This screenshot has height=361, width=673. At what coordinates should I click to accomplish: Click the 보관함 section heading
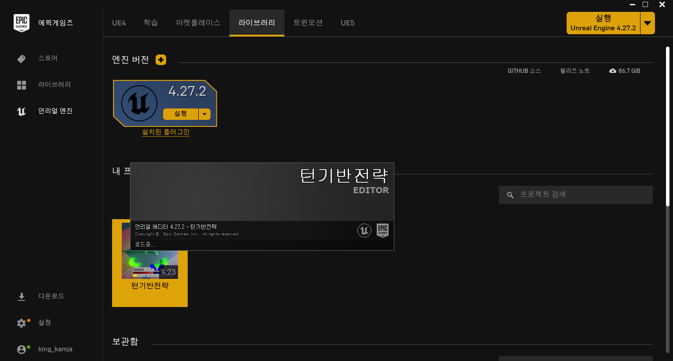tap(125, 342)
